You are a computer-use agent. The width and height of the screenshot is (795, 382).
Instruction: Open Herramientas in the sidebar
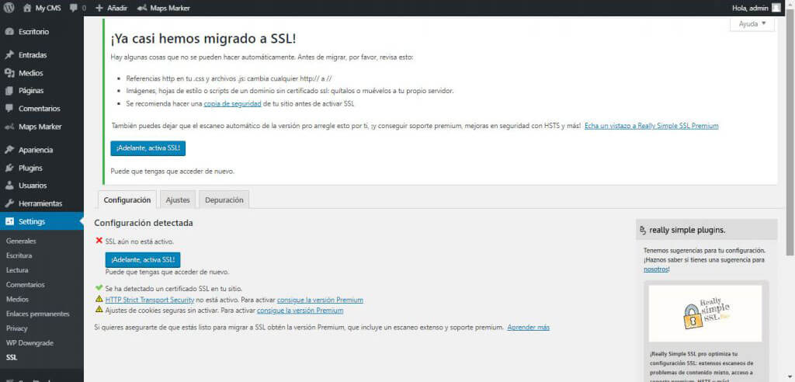click(40, 203)
